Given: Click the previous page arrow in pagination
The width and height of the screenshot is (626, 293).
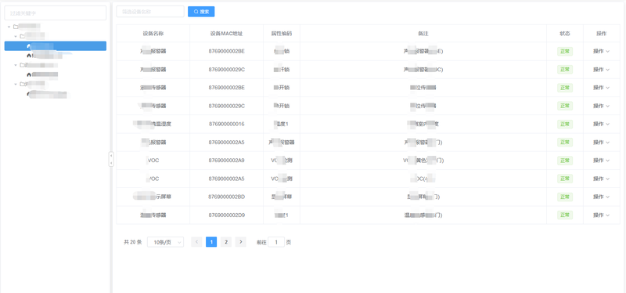Looking at the screenshot, I should 196,242.
